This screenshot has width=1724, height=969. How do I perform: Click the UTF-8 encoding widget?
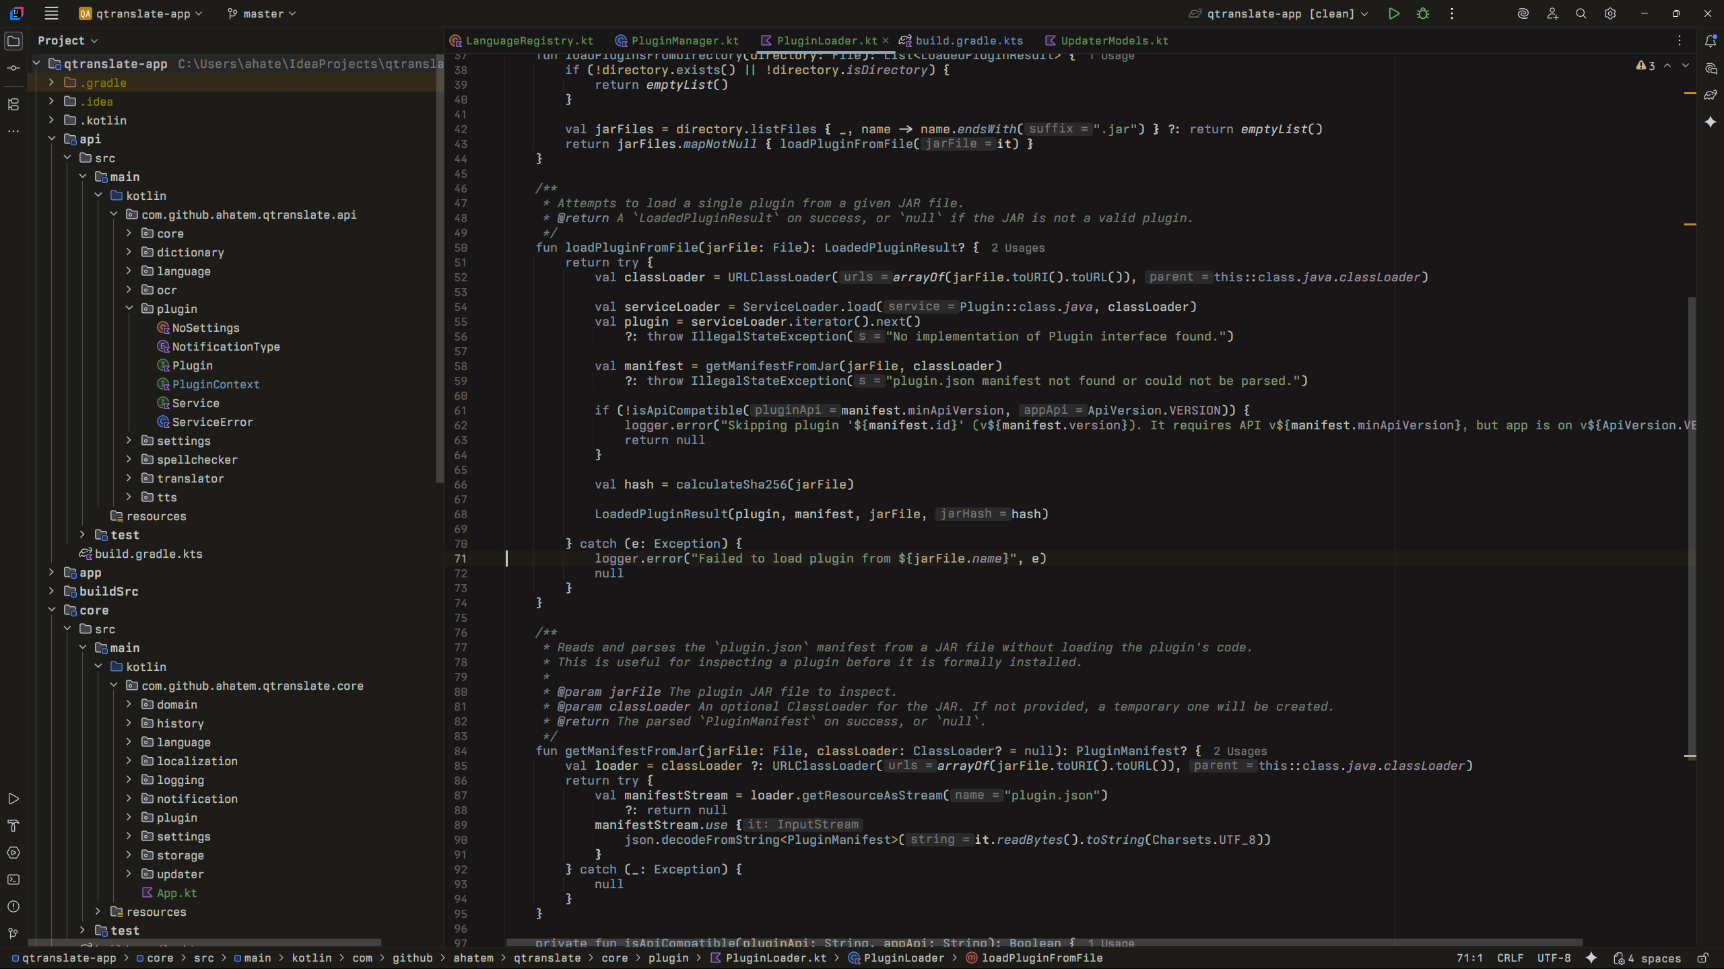click(1554, 958)
